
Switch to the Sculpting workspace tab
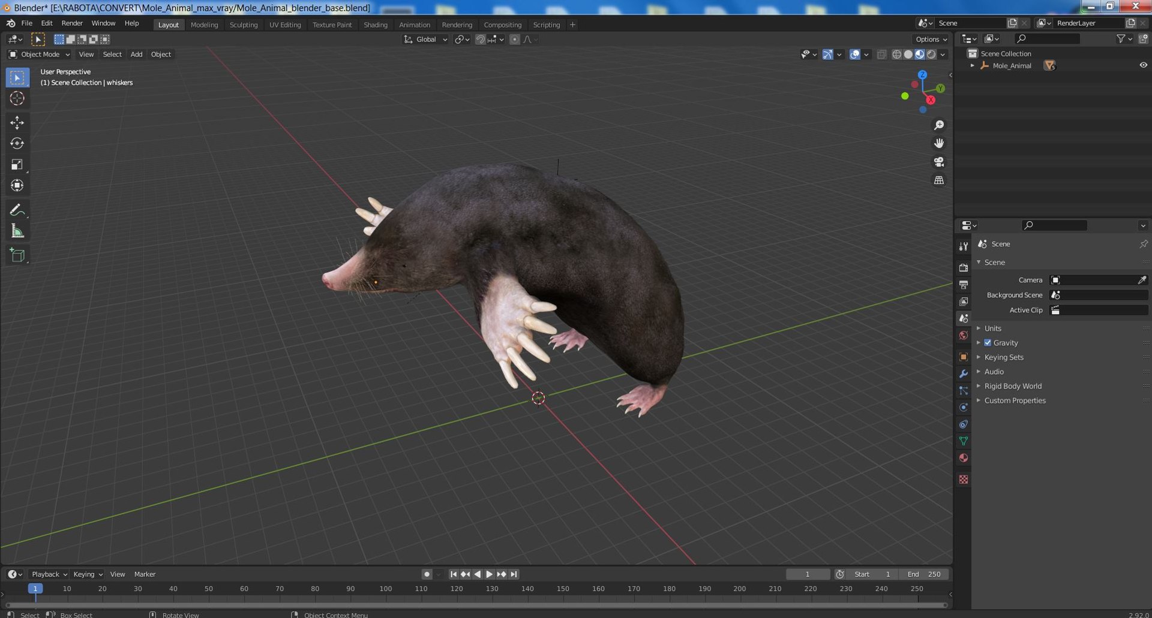tap(244, 25)
